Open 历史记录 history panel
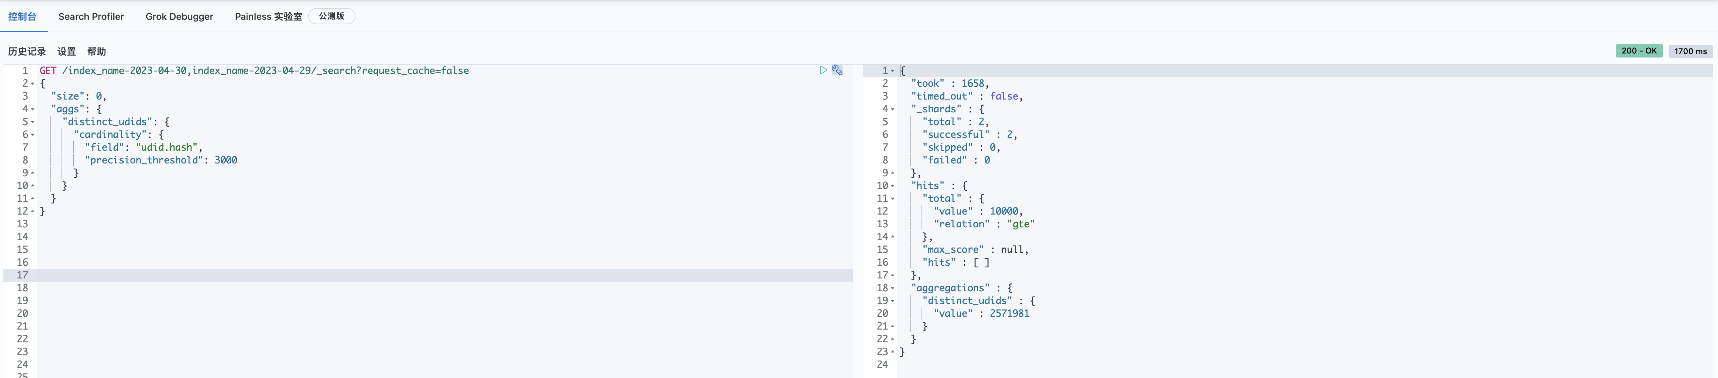Screen dimensions: 1718x378 click(27, 51)
